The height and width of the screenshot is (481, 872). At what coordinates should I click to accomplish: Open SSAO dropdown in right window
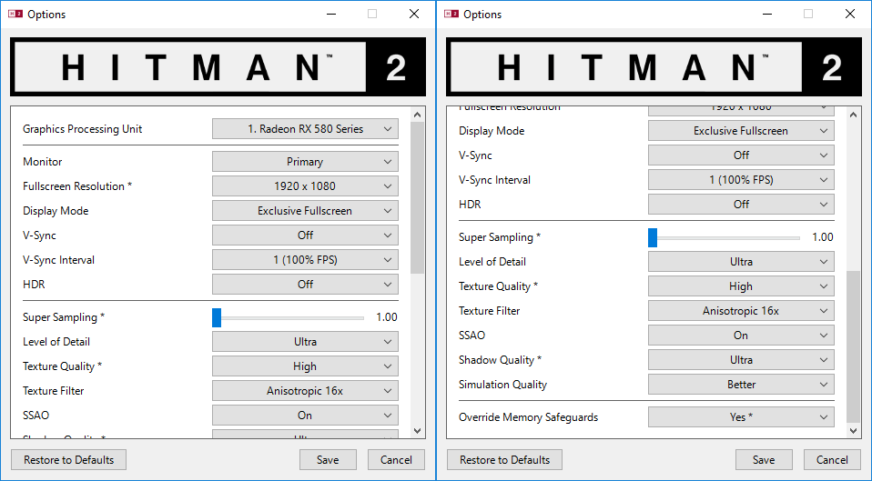point(741,335)
